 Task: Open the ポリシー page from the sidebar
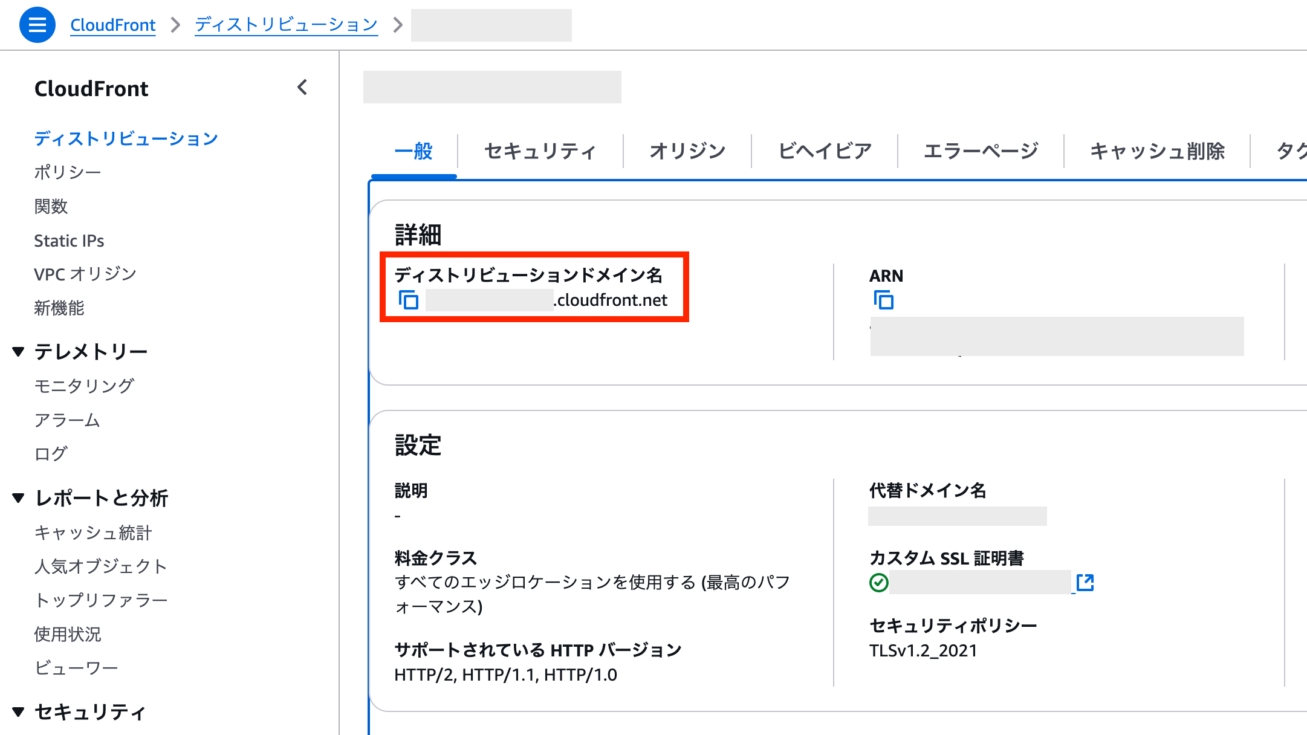click(x=68, y=172)
